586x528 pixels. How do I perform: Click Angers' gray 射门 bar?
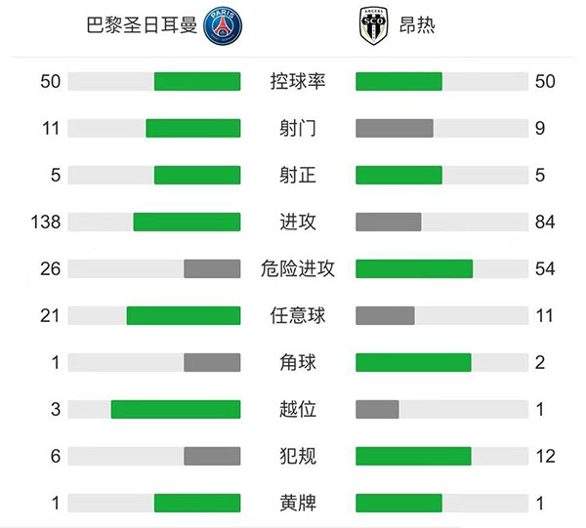point(395,128)
